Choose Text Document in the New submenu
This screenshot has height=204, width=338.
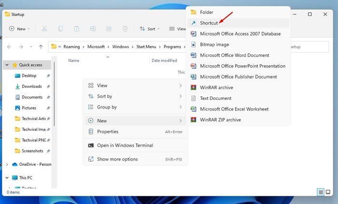pyautogui.click(x=215, y=98)
